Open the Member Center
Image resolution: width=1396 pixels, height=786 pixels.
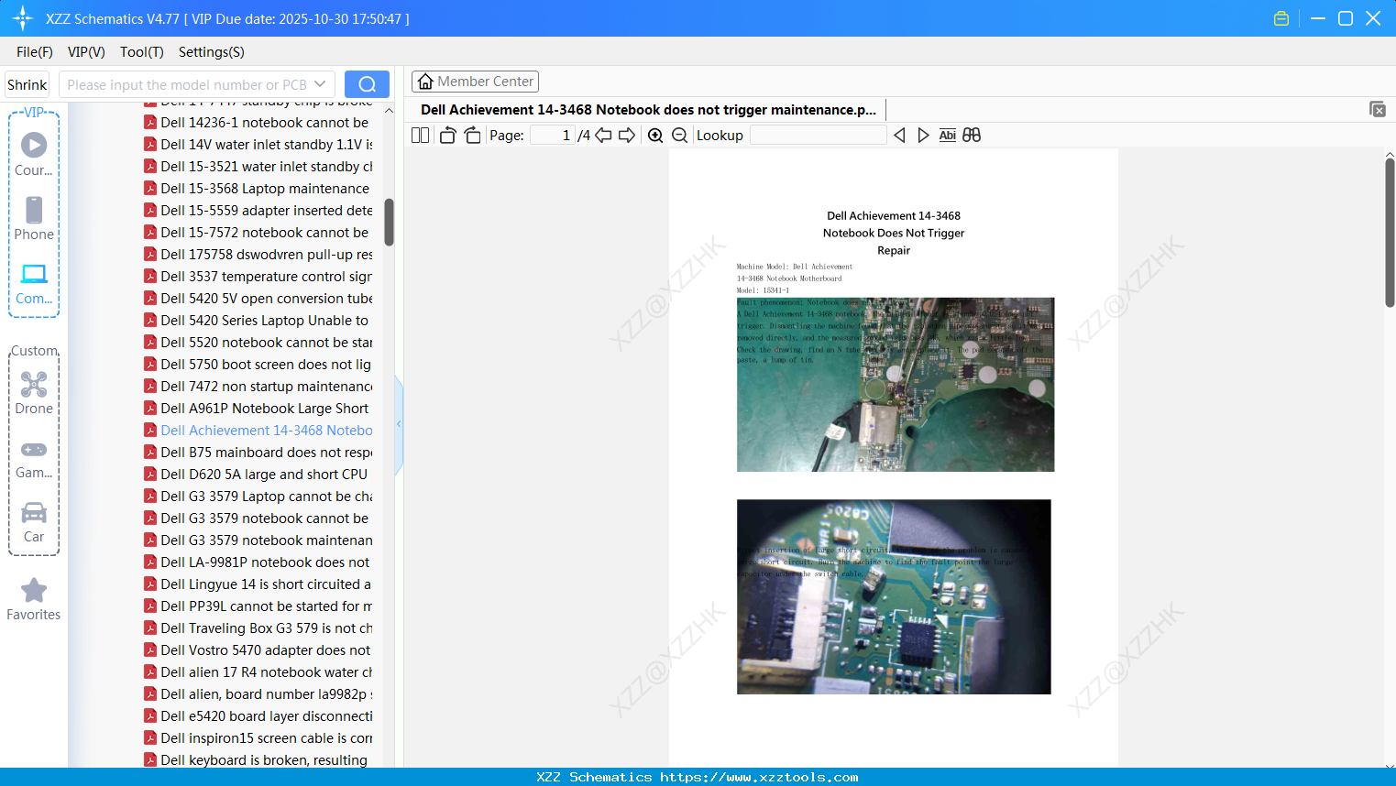[475, 82]
